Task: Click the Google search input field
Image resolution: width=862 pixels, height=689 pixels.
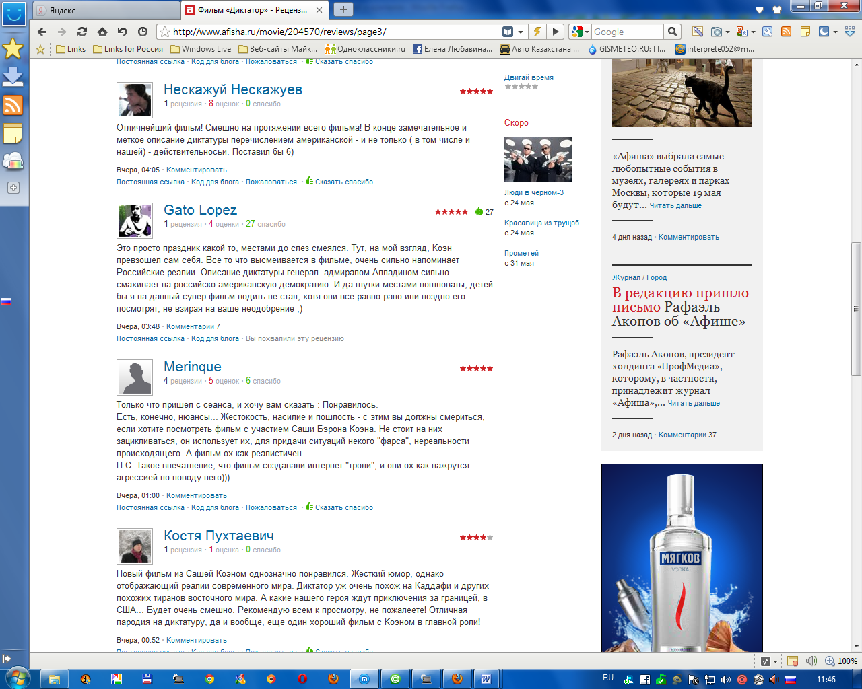Action: pyautogui.click(x=628, y=32)
